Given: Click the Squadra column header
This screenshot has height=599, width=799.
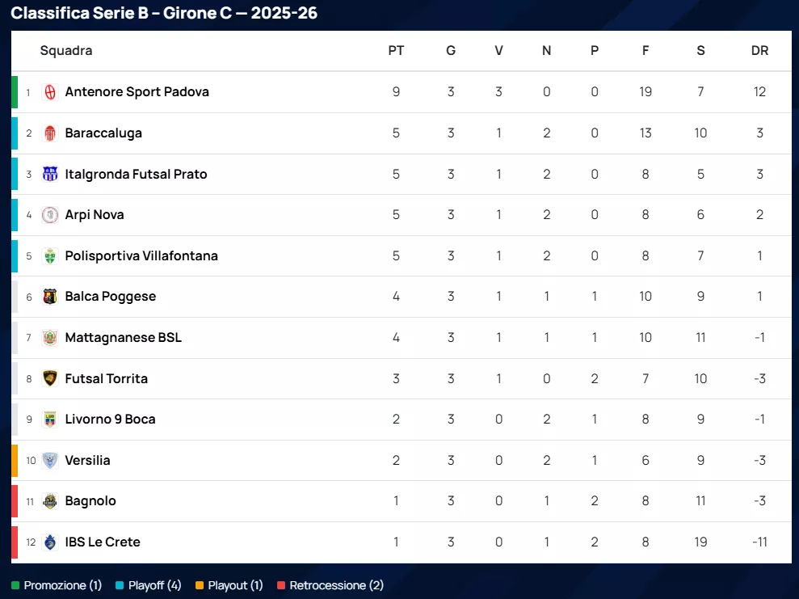Looking at the screenshot, I should pos(66,51).
